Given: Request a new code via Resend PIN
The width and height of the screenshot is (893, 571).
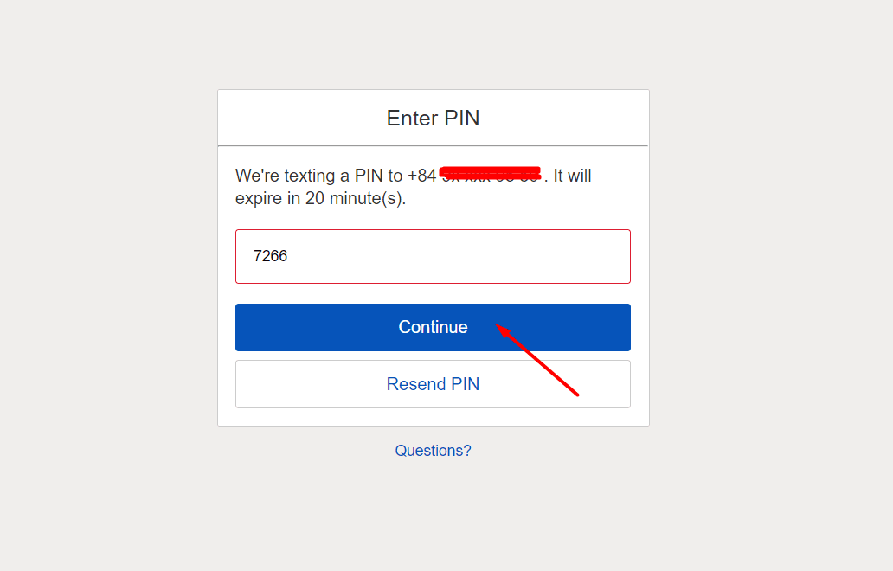Looking at the screenshot, I should coord(433,384).
